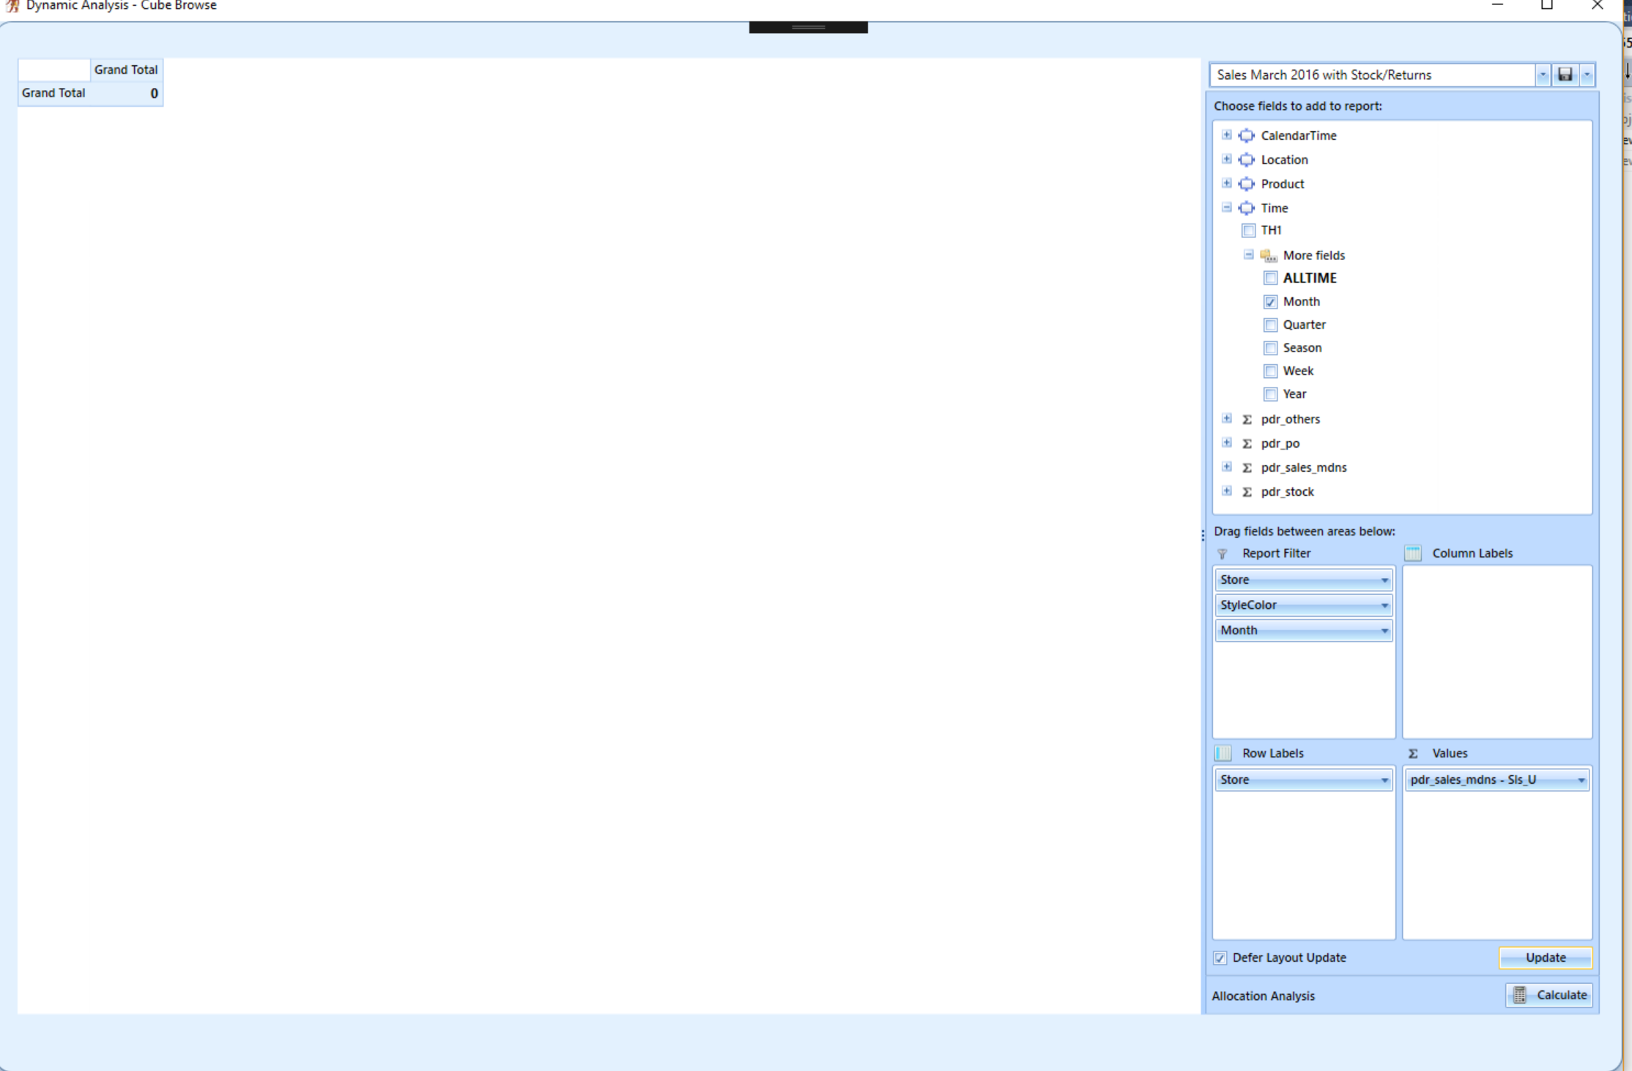Open pdr_sales_mdns - Sls_U value menu

(x=1581, y=780)
